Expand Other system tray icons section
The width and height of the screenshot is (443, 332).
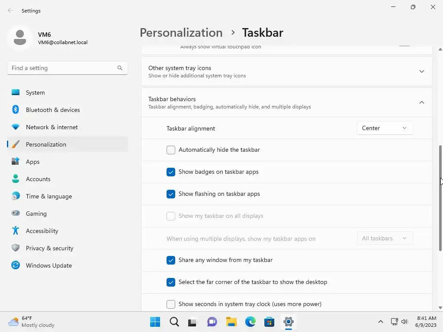coord(421,71)
